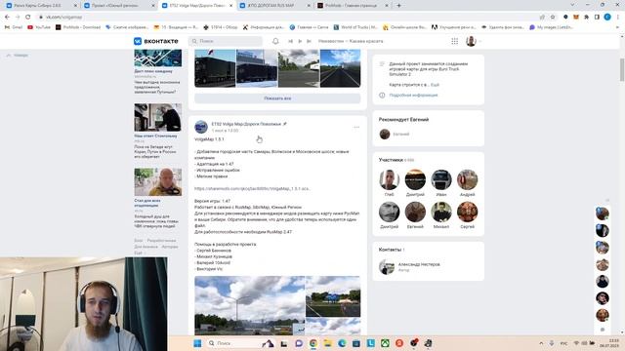Open Windows Start menu
The image size is (625, 351).
(x=197, y=343)
